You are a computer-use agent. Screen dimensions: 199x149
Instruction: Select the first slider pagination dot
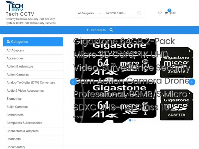tap(130, 120)
